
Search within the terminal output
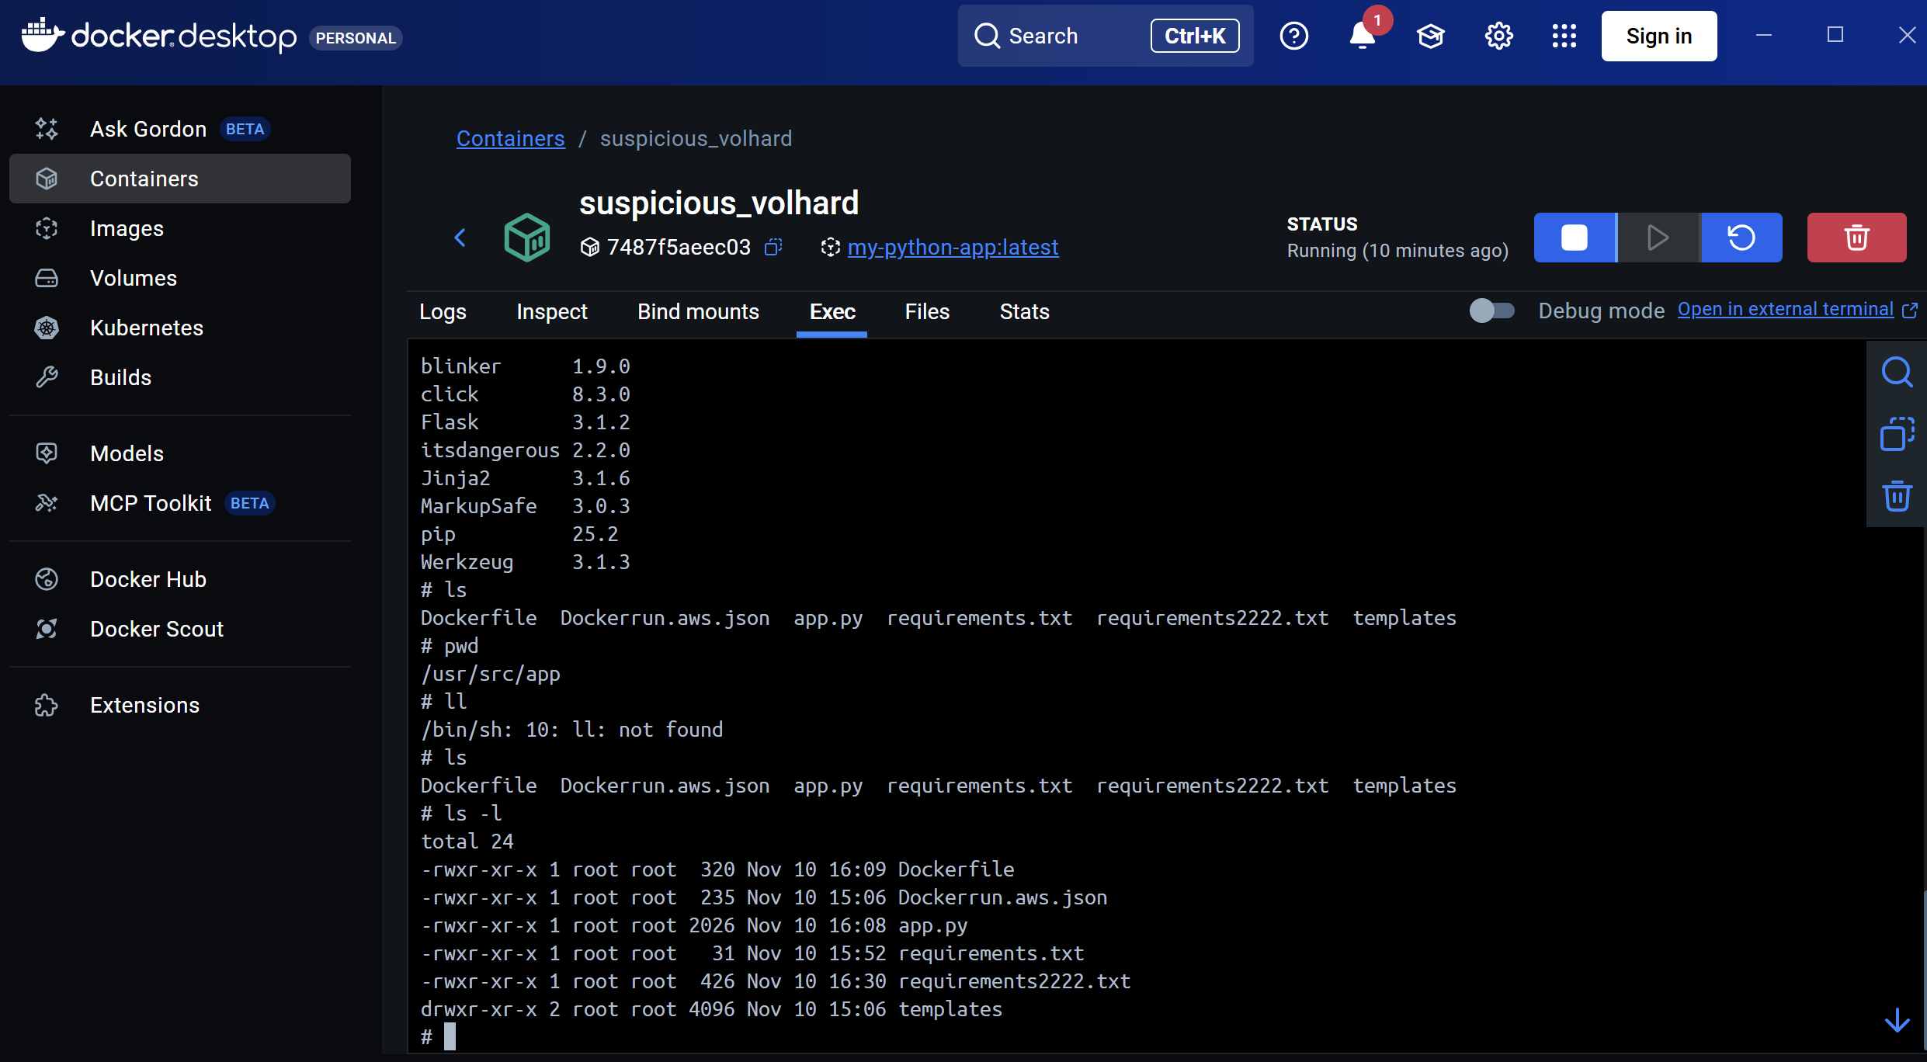click(1896, 372)
